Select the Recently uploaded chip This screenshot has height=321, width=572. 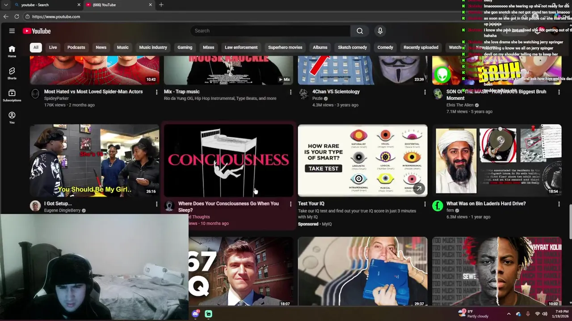[421, 47]
